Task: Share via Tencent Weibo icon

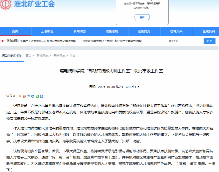Action: click(29, 96)
